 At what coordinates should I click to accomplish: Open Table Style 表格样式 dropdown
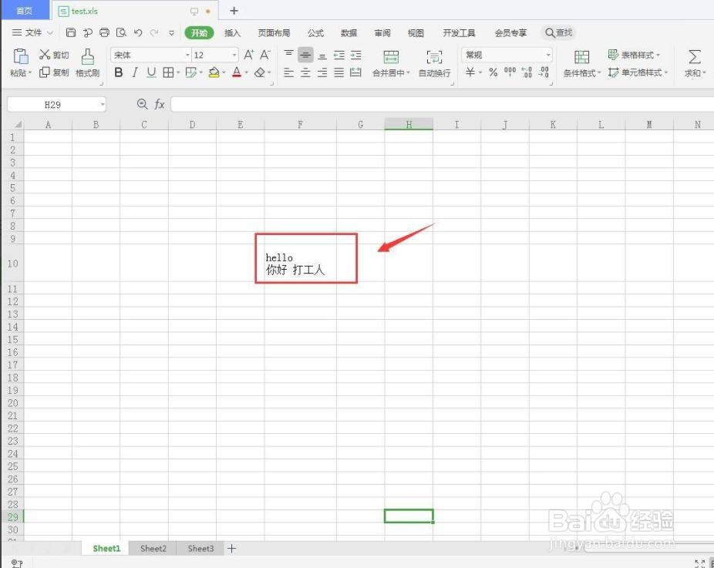coord(635,55)
